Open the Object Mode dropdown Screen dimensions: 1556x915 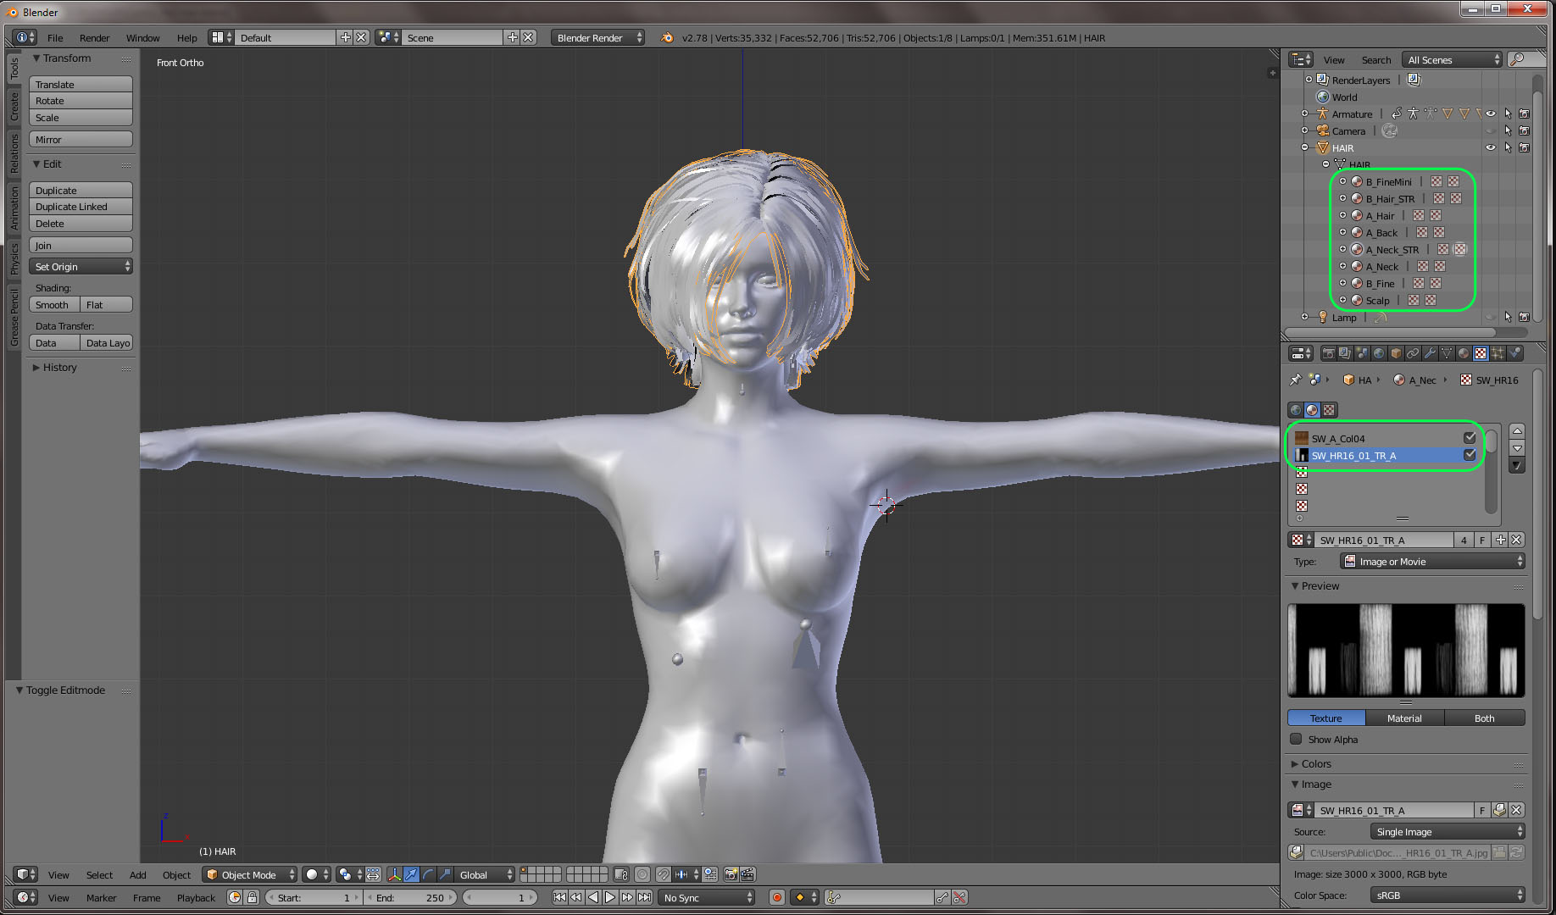click(x=250, y=874)
